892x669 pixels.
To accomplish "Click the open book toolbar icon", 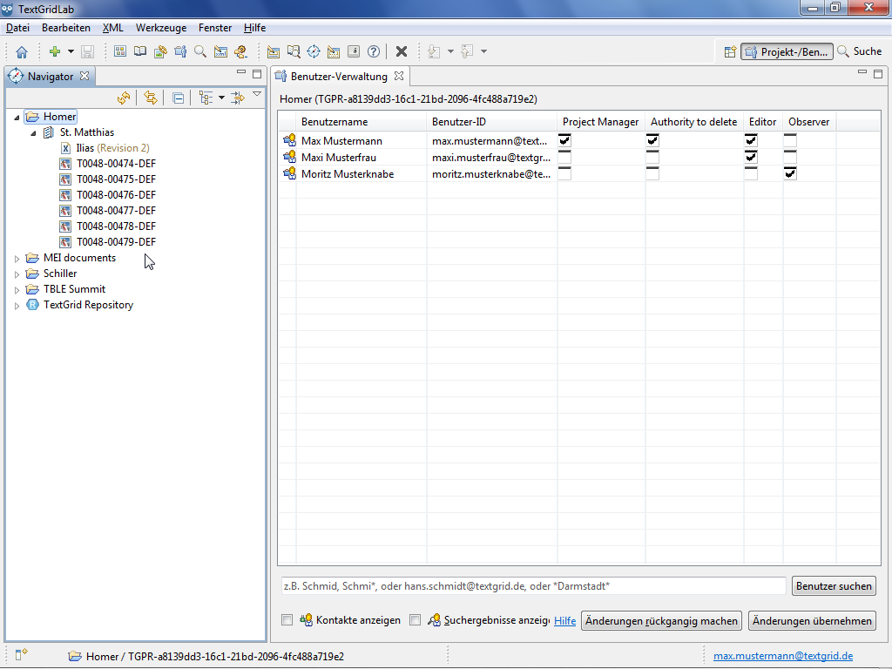I will (139, 52).
